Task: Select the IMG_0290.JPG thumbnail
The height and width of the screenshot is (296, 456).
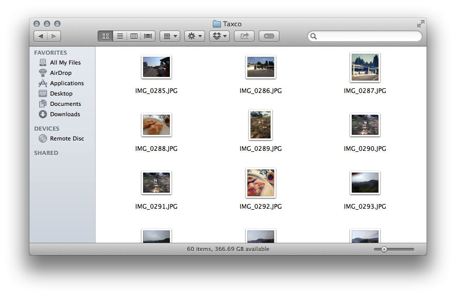Action: pos(365,124)
